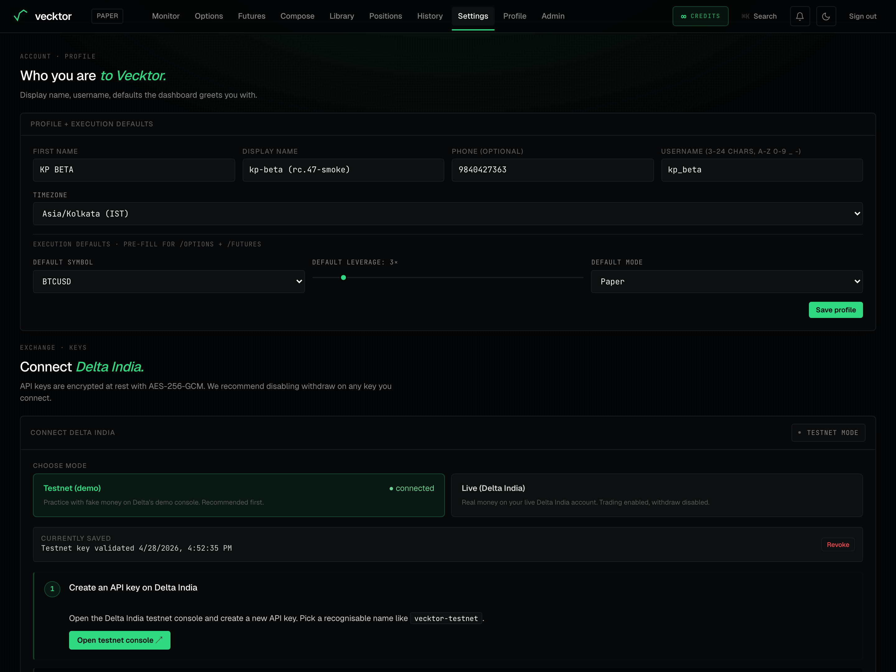Screen dimensions: 896x672
Task: View the History tab
Action: 430,16
